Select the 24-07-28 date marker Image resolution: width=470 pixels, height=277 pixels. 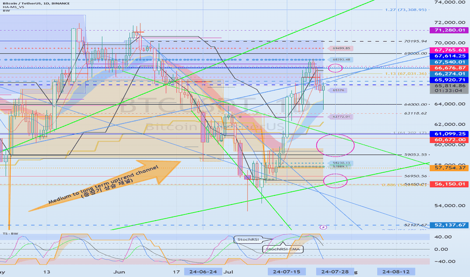[335, 271]
